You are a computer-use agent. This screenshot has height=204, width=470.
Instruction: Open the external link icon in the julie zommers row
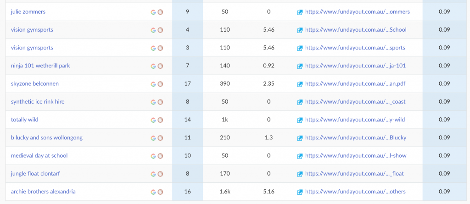(300, 12)
